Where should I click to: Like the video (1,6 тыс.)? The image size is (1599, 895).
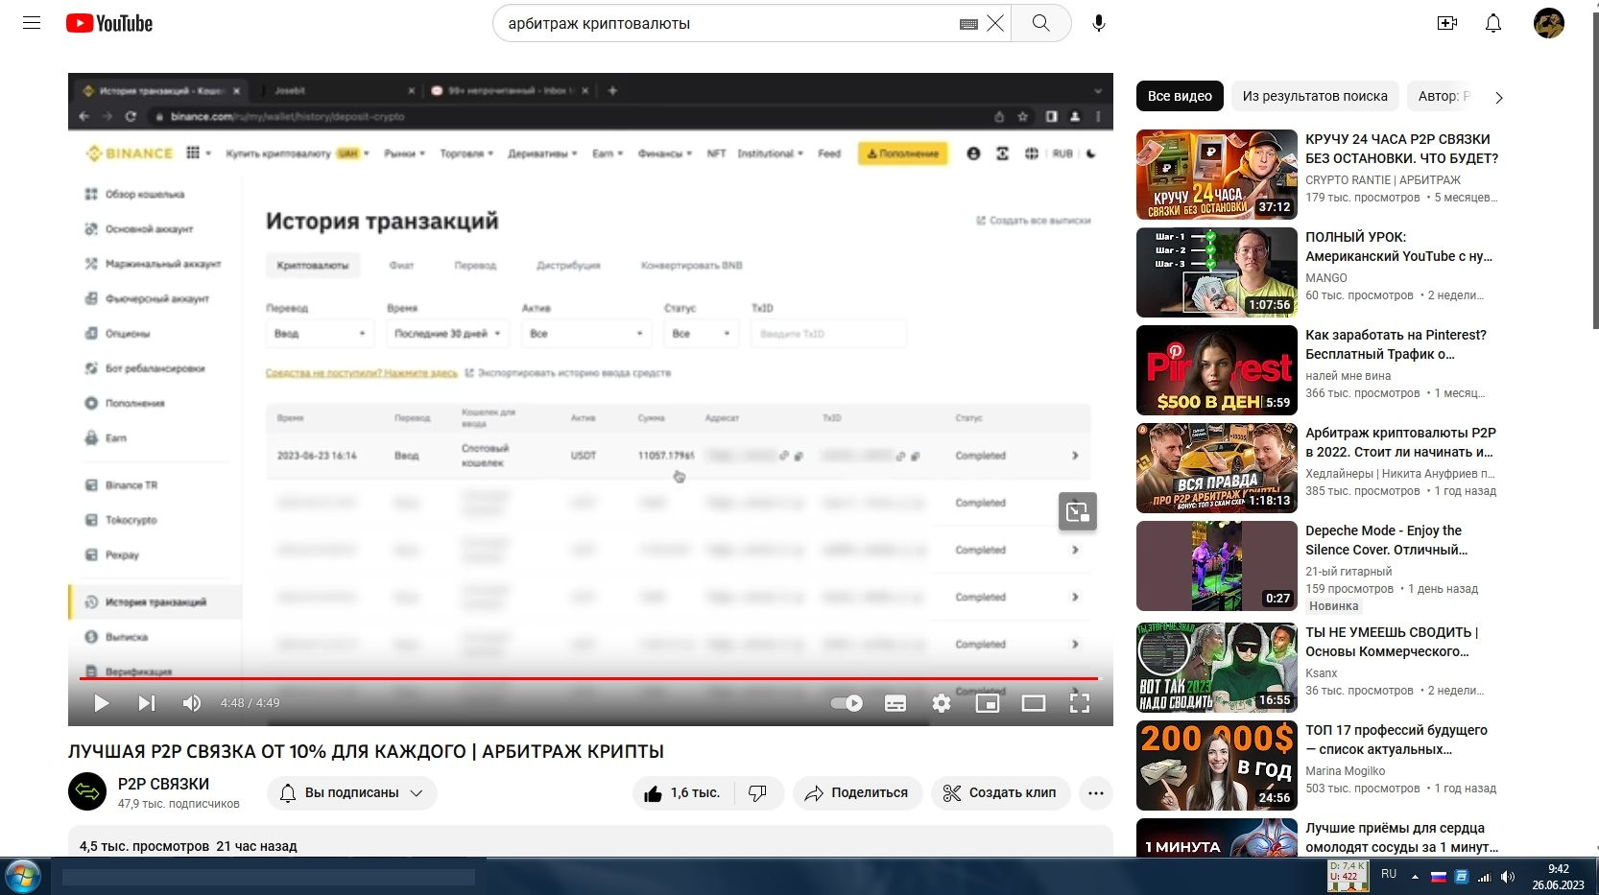tap(683, 793)
